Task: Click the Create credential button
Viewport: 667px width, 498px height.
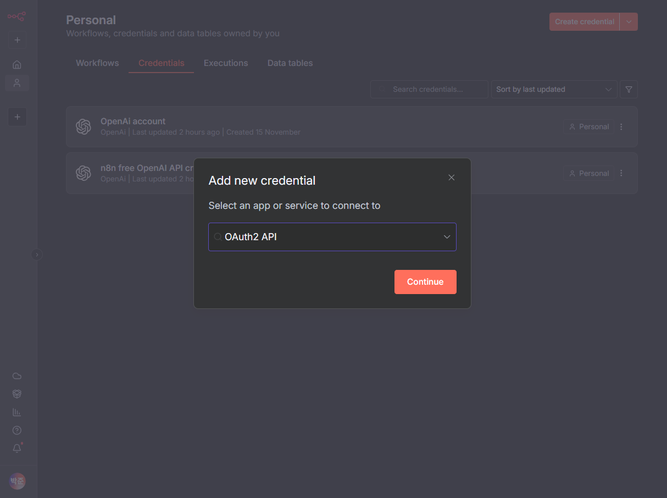Action: [x=584, y=22]
